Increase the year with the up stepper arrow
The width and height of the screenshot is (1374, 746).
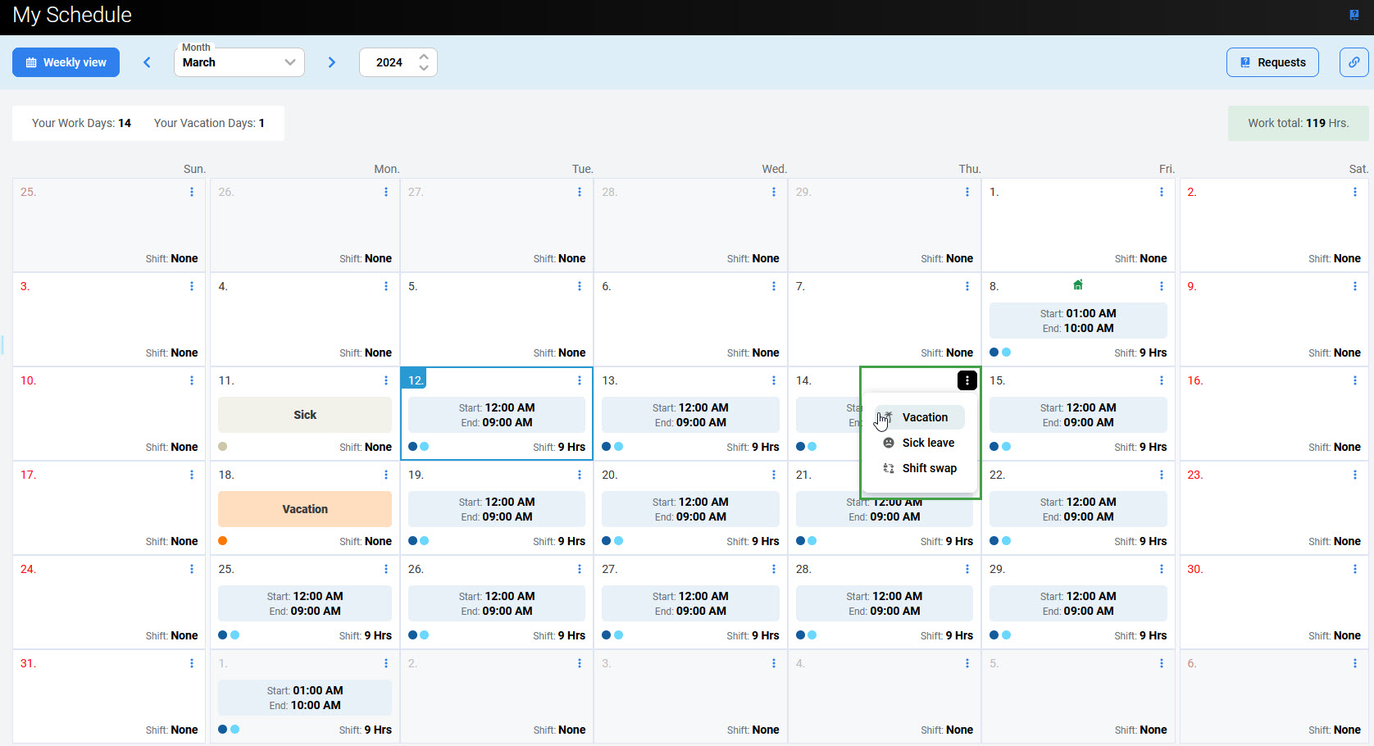click(424, 57)
